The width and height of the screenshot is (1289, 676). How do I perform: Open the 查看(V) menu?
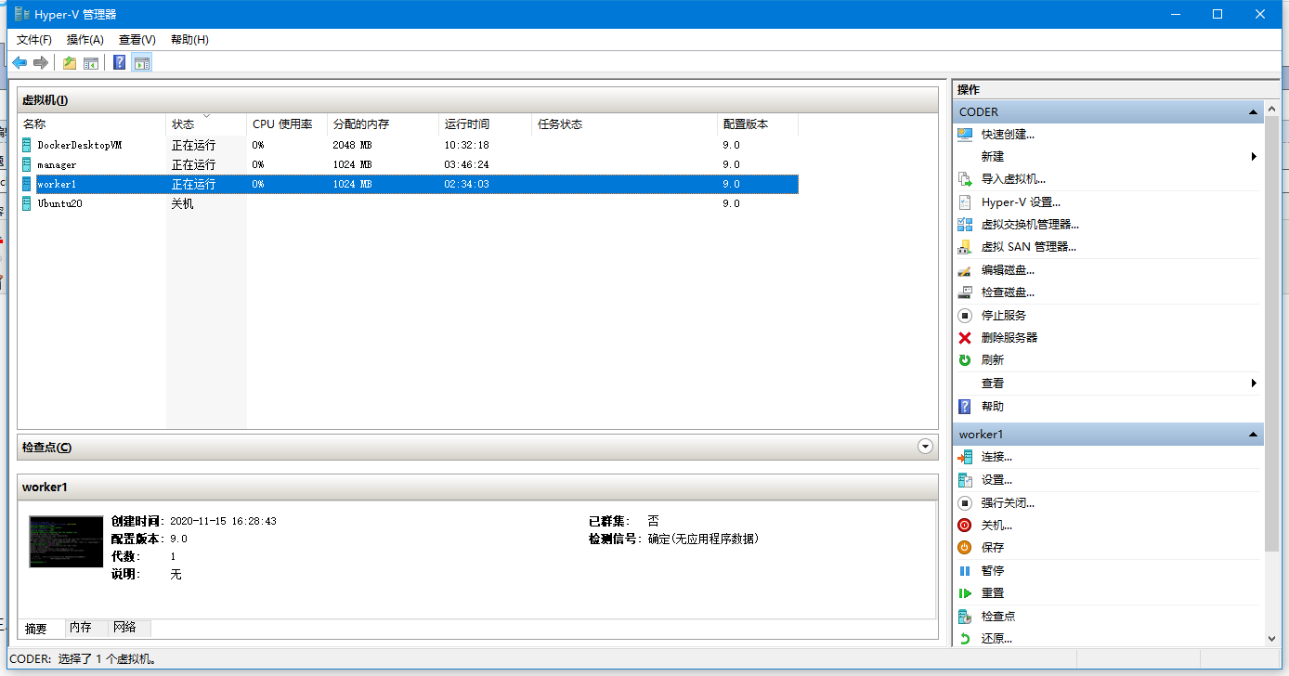click(x=137, y=40)
